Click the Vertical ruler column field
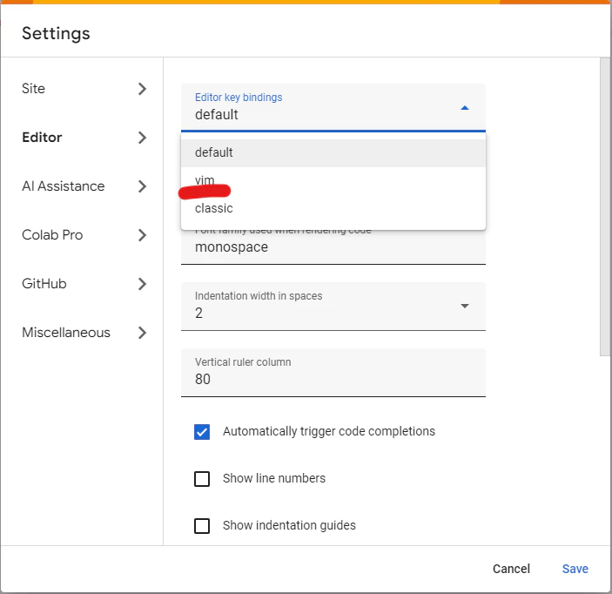The image size is (612, 594). click(333, 379)
